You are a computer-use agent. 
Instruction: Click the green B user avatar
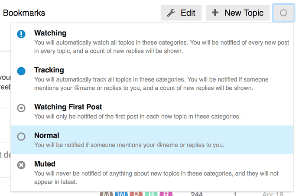151,194
